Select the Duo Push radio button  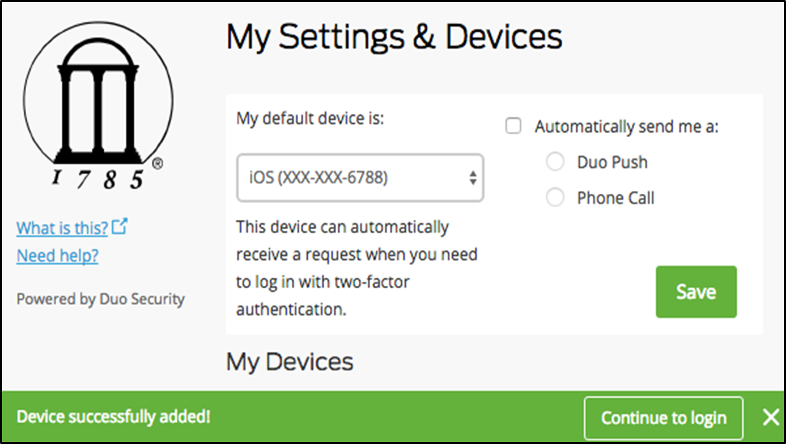(x=555, y=162)
